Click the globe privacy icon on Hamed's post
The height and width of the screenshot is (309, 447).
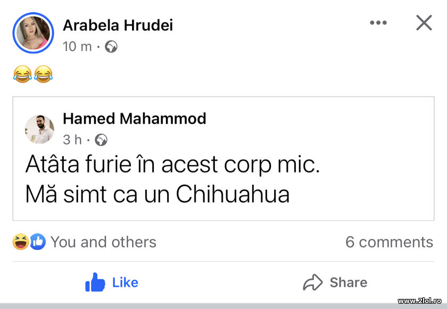[x=101, y=140]
